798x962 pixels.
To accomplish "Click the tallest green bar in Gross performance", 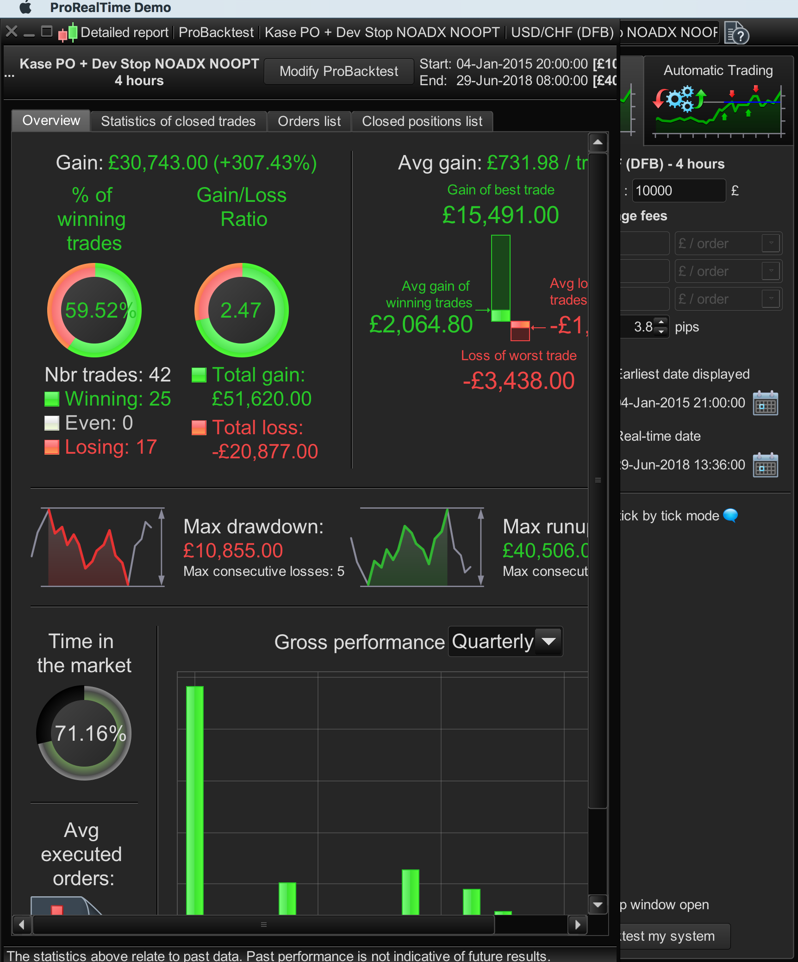I will coord(195,800).
